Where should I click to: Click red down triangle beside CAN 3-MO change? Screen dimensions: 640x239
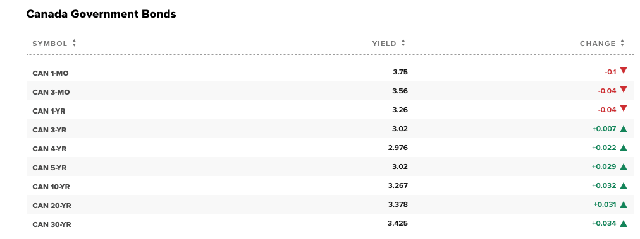click(x=624, y=89)
